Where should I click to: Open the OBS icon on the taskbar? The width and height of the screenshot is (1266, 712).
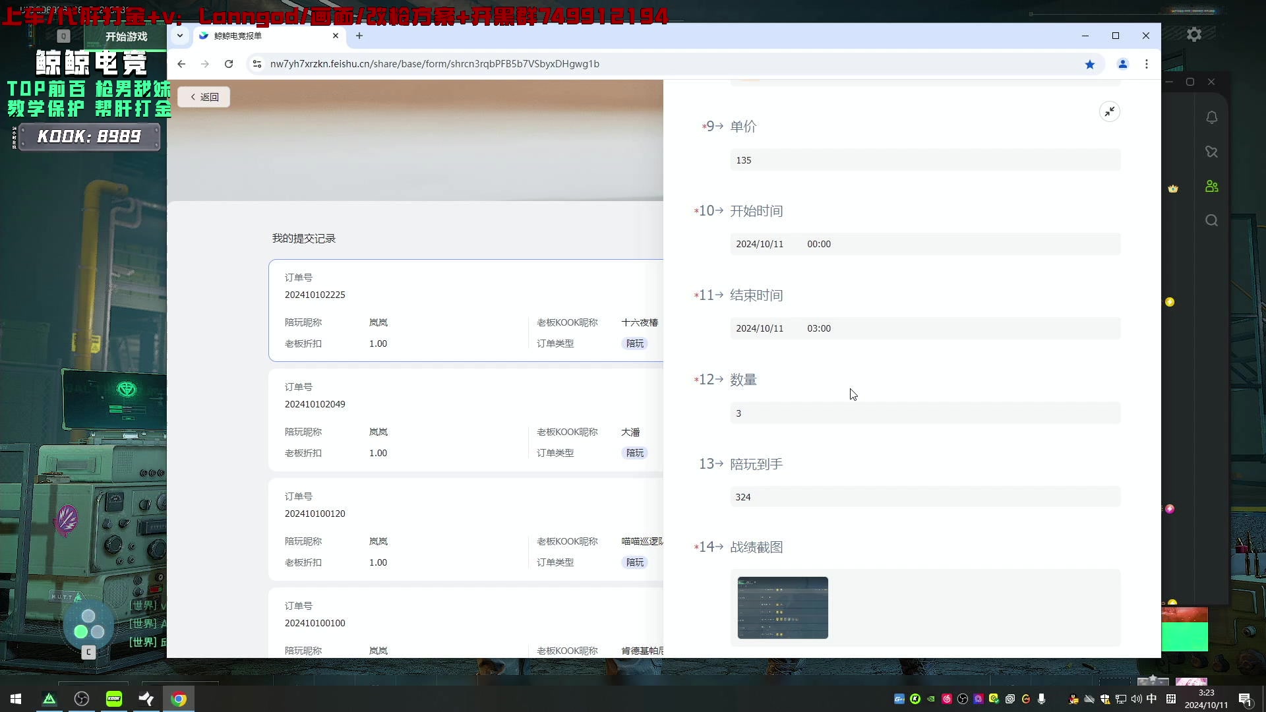pos(82,699)
